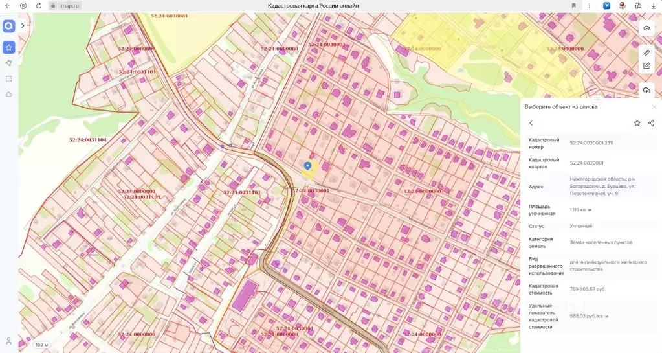Viewport: 662px width, 353px height.
Task: Click the Выберите объект из списка heading
Action: [x=560, y=106]
